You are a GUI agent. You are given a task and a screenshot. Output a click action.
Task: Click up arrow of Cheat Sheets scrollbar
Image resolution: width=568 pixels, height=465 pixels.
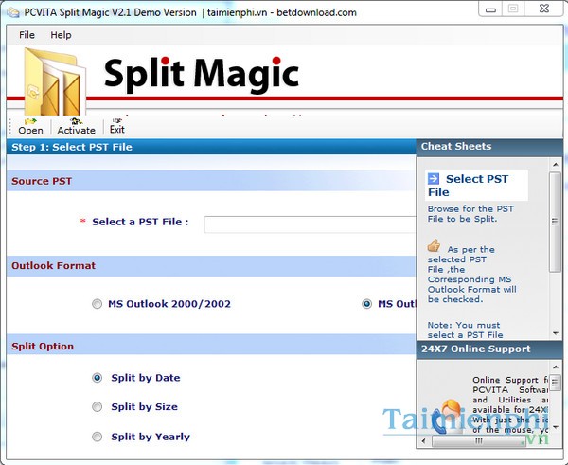[556, 165]
